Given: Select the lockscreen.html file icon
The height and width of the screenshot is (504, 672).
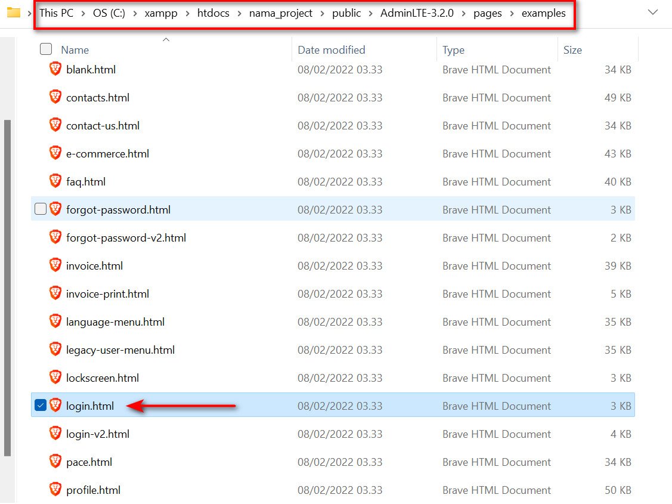Looking at the screenshot, I should (x=55, y=378).
